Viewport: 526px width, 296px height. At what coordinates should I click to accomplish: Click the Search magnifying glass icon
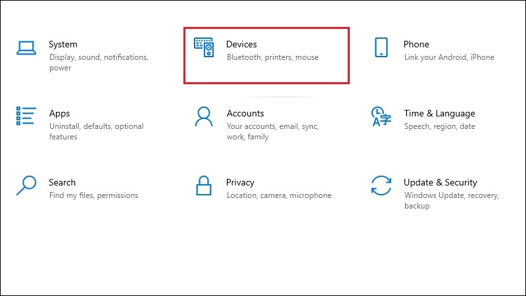tap(26, 185)
